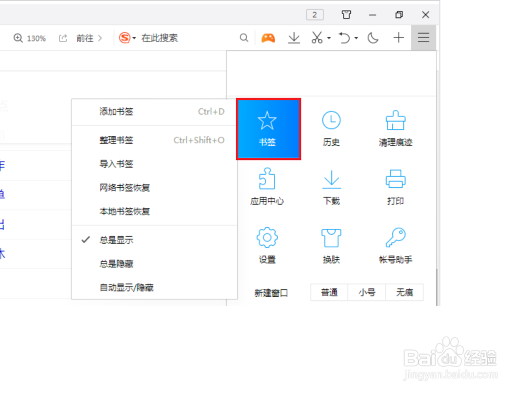Click the 小号 new window button
The width and height of the screenshot is (526, 393).
click(367, 293)
